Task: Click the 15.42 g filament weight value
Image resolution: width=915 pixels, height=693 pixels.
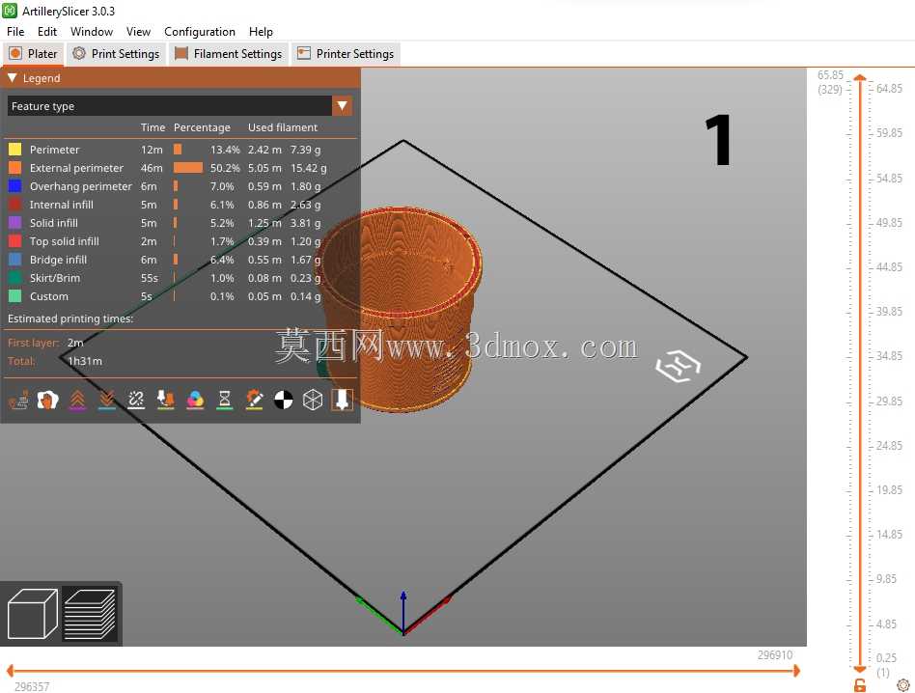Action: click(x=309, y=167)
